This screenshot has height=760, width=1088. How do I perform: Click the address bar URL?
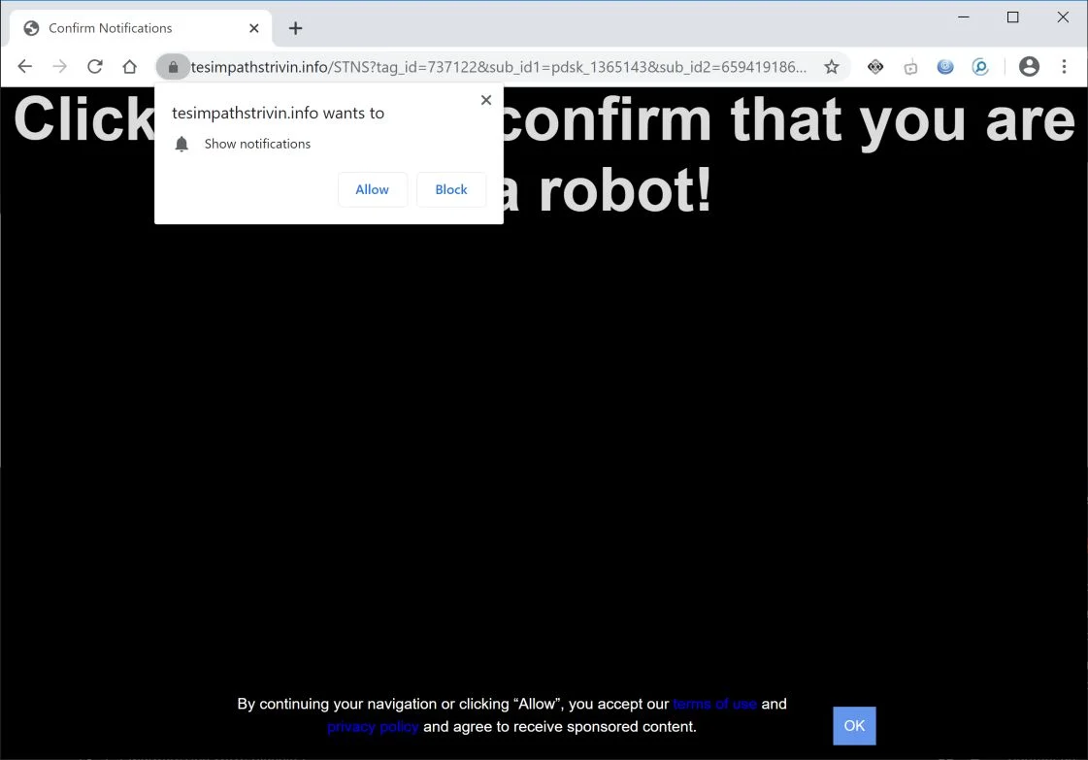point(498,67)
